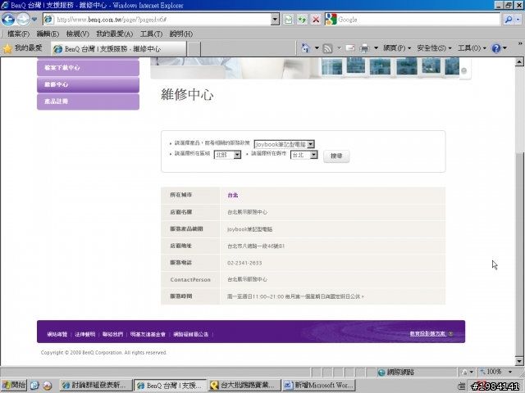Open the Home icon dropdown arrow
The height and width of the screenshot is (393, 525).
point(317,48)
